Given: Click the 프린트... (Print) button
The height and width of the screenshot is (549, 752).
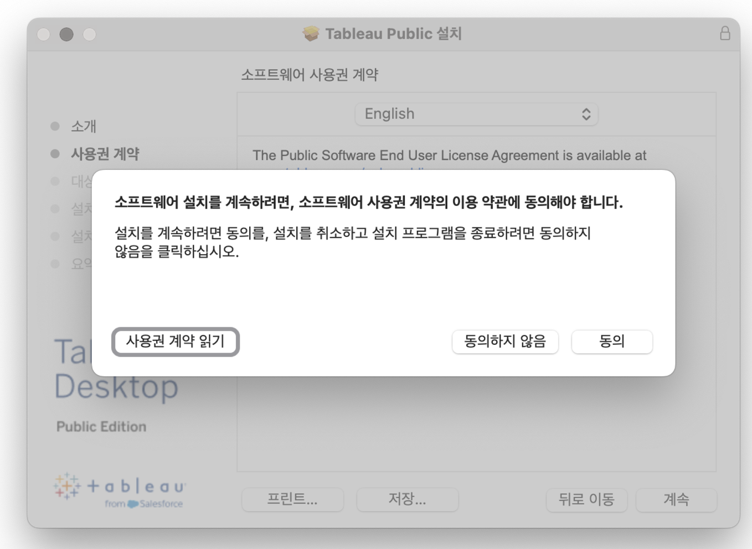Looking at the screenshot, I should point(292,499).
